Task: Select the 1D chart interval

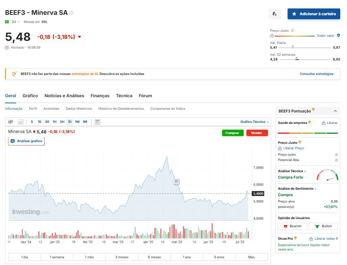Action: point(70,122)
